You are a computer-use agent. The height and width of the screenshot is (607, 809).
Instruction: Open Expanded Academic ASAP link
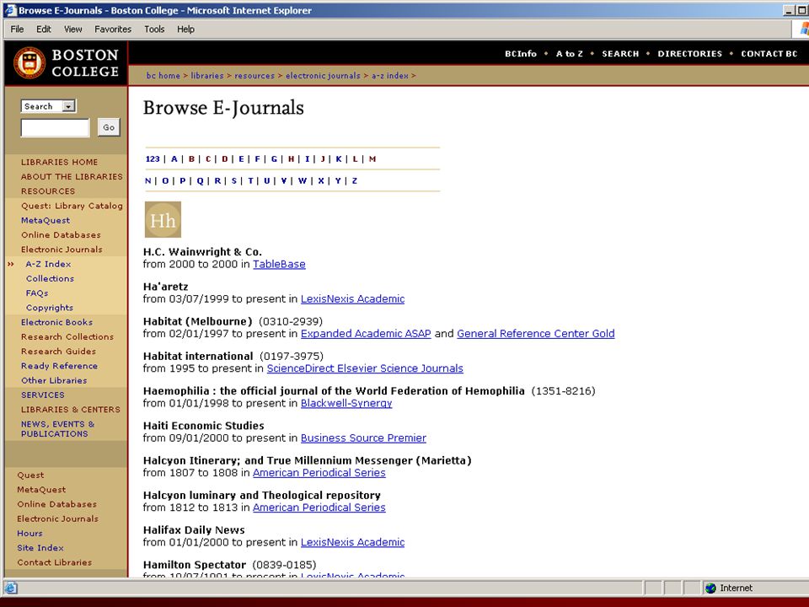pos(366,334)
